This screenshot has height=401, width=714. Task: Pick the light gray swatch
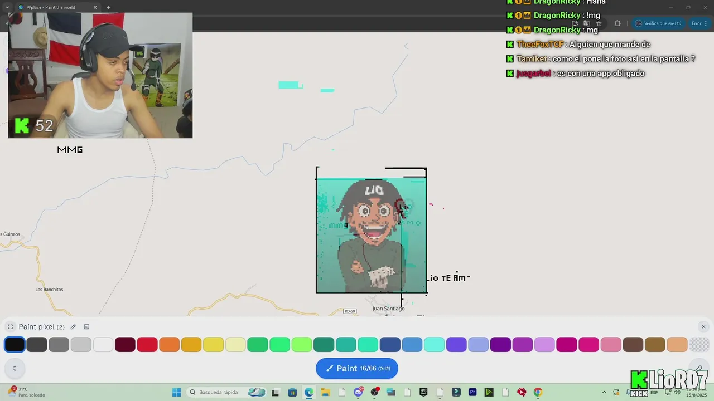pos(81,345)
